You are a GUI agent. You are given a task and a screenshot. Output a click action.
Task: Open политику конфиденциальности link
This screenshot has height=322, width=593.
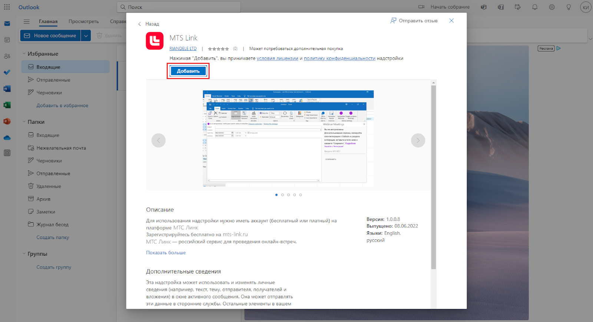(x=339, y=59)
